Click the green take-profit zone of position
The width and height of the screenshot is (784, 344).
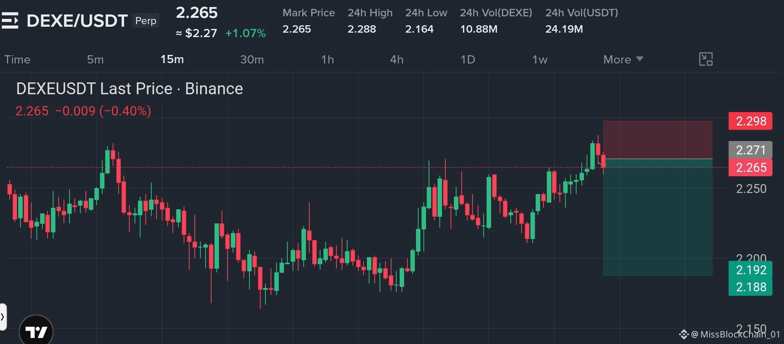658,217
